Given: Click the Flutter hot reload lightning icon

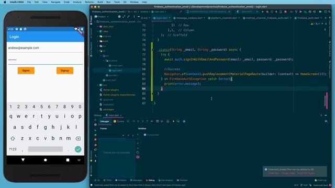Looking at the screenshot, I should click(x=276, y=11).
